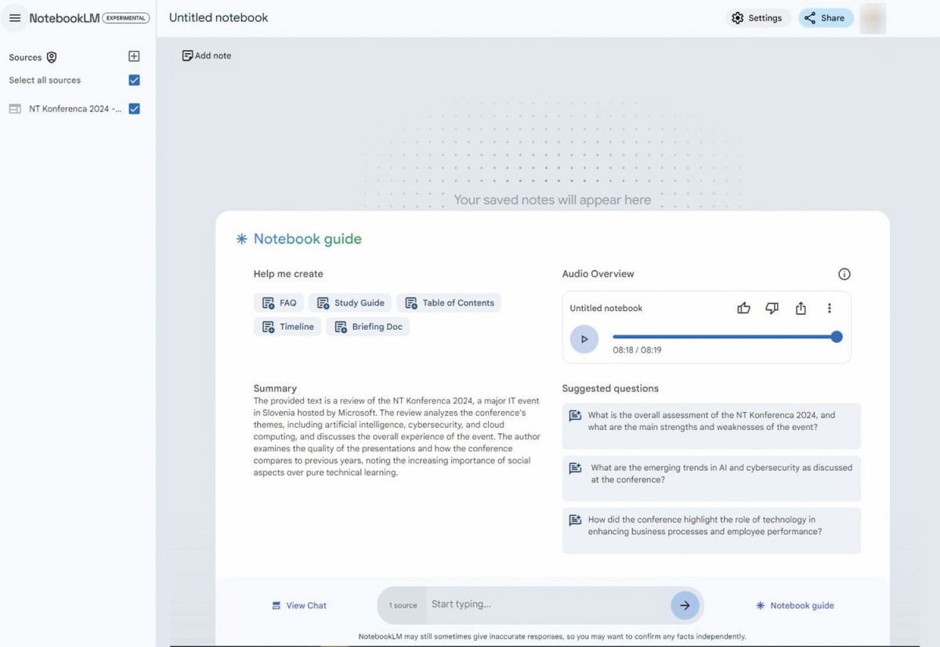Focus the Start typing chat input
This screenshot has height=647, width=940.
[x=547, y=605]
